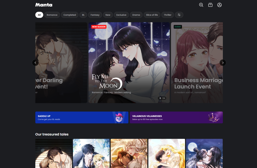Click the disco ball Saddle Up icon

click(x=119, y=117)
